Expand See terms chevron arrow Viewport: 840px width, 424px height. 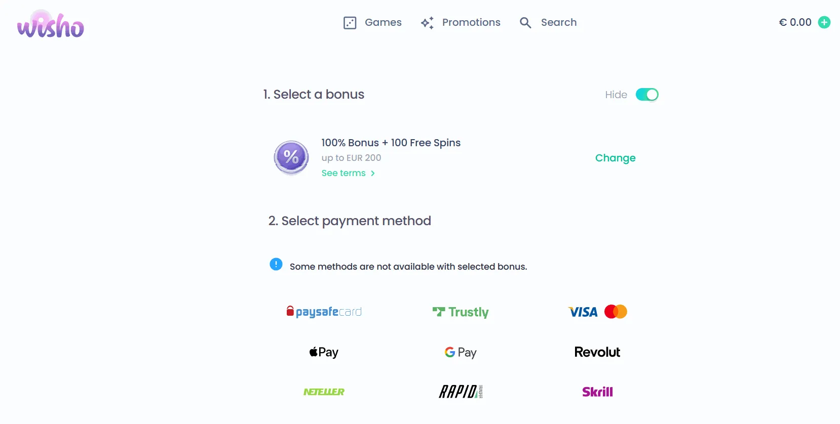[373, 173]
